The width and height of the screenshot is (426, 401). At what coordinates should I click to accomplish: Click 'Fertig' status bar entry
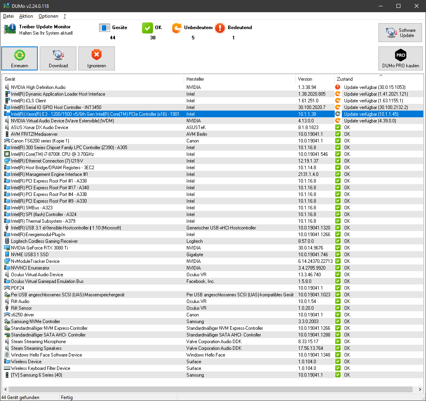point(66,397)
